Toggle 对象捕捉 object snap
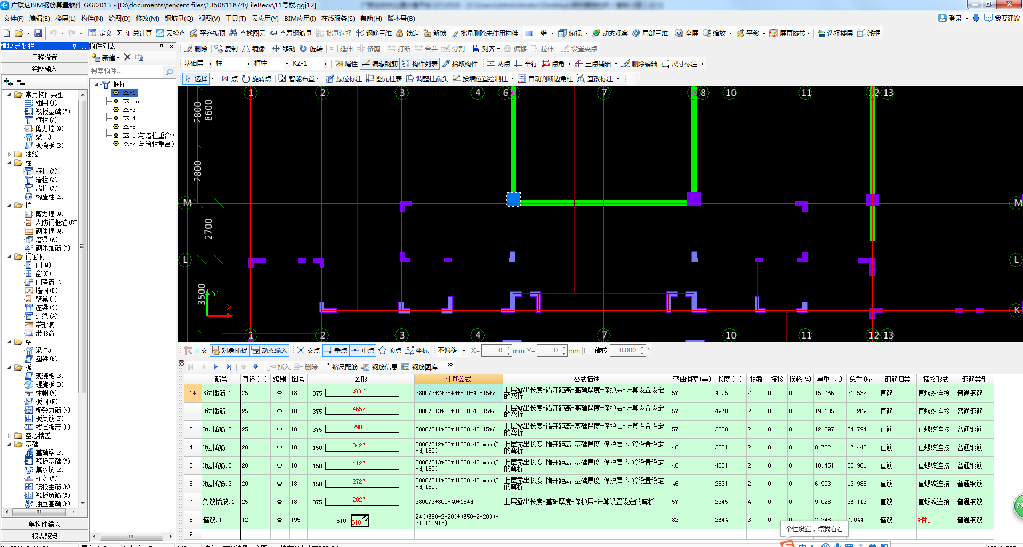1023x547 pixels. click(x=229, y=350)
